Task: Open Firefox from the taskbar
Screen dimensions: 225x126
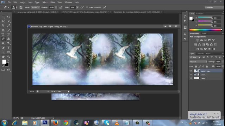Action: (x=55, y=123)
